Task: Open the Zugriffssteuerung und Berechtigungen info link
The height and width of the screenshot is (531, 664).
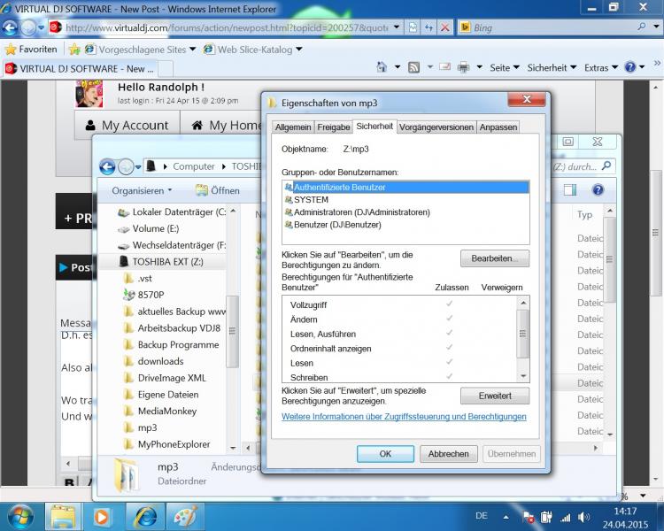Action: (x=404, y=417)
